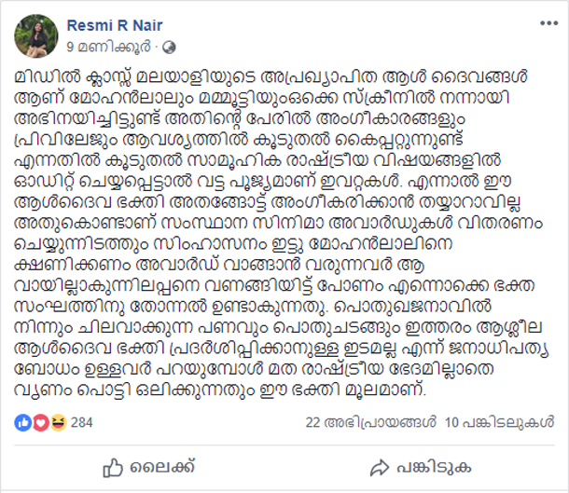Image resolution: width=569 pixels, height=493 pixels.
Task: Open the 9 മണിക്കൂർ timestamp permalink
Action: (x=108, y=48)
